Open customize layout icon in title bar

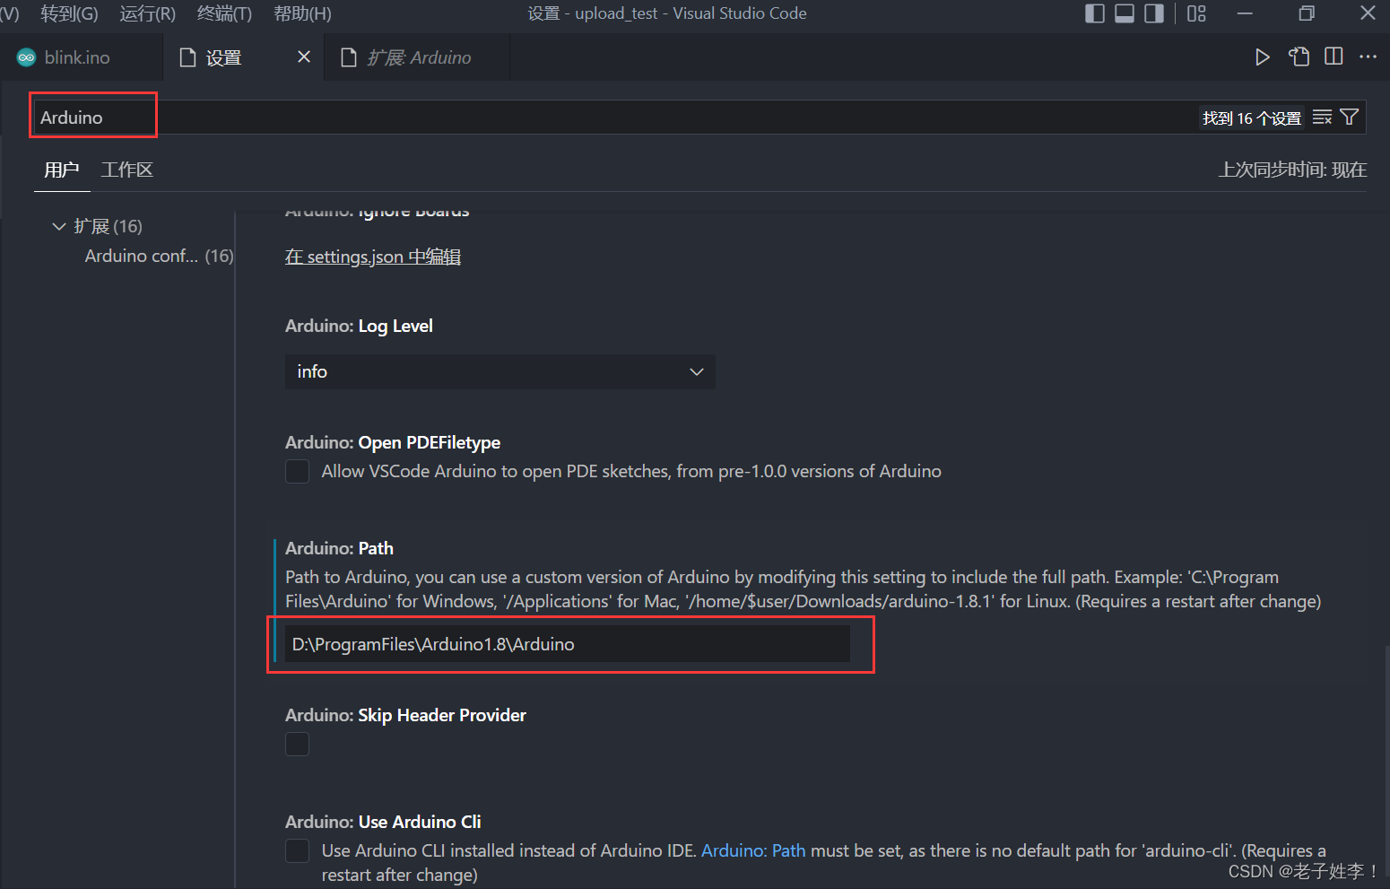tap(1196, 13)
